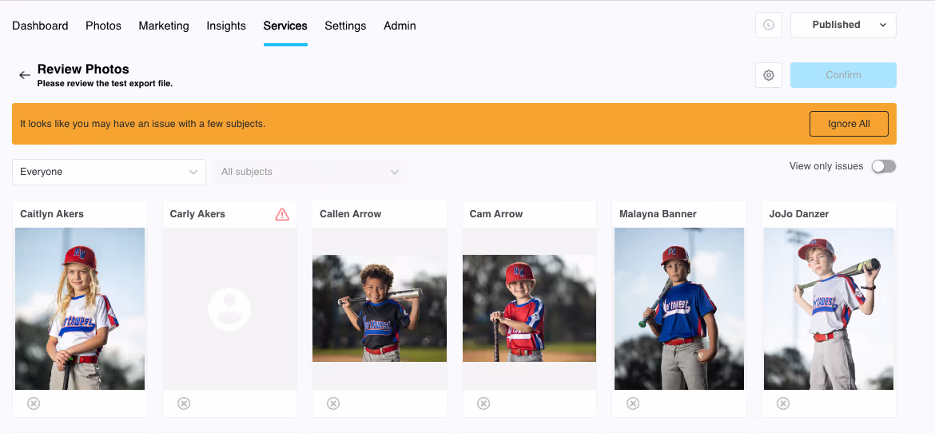The width and height of the screenshot is (935, 433).
Task: Switch to the Photos tab
Action: pyautogui.click(x=103, y=26)
